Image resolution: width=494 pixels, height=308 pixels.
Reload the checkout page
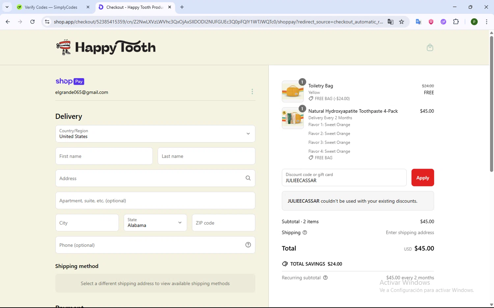32,22
